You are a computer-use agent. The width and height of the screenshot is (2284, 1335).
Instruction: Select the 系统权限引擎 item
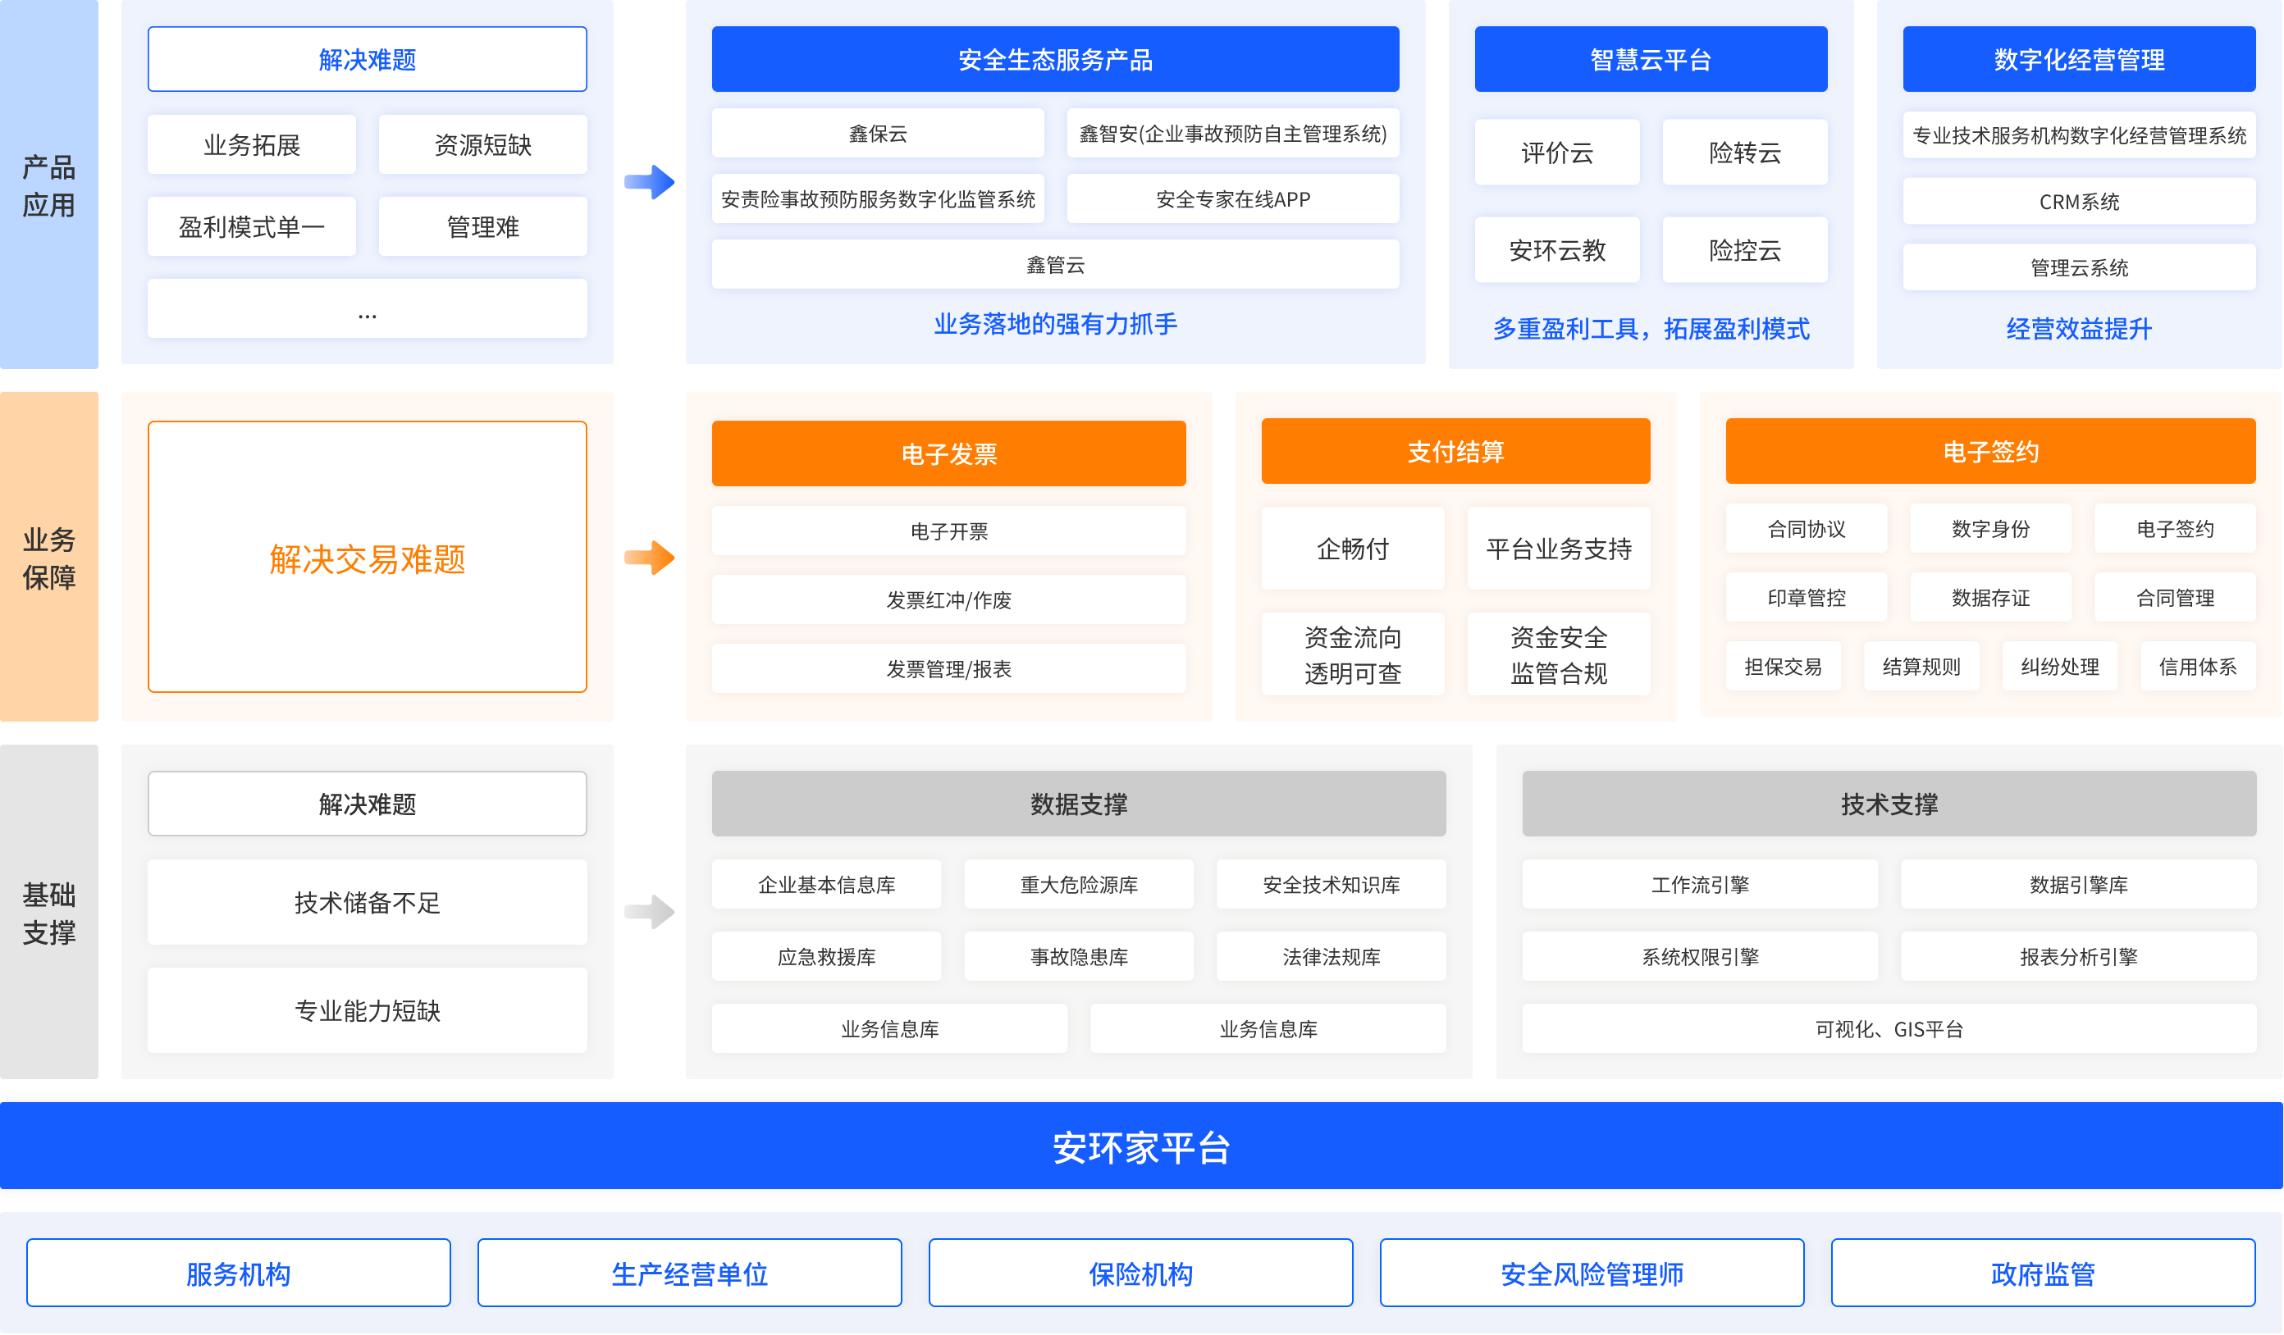coord(1699,956)
